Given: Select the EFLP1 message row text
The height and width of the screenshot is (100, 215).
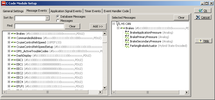Looking at the screenshot, I should pos(50,86).
